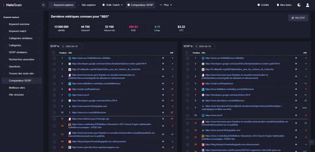Open the Bulk / batch dropdown
This screenshot has width=315, height=152.
[x=113, y=5]
